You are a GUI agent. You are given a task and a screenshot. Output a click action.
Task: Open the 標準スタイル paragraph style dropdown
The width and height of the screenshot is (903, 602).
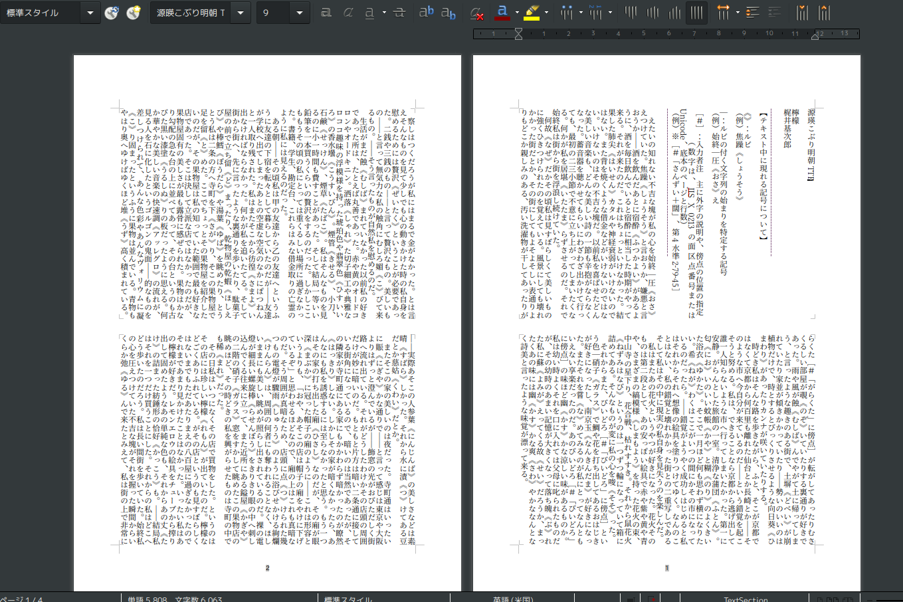click(90, 13)
